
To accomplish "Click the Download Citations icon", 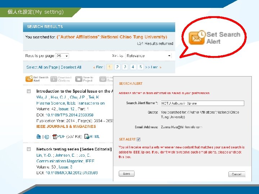I will pyautogui.click(x=54, y=79).
